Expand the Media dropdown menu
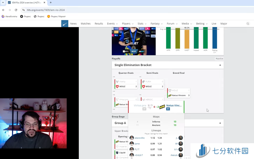 (x=187, y=23)
